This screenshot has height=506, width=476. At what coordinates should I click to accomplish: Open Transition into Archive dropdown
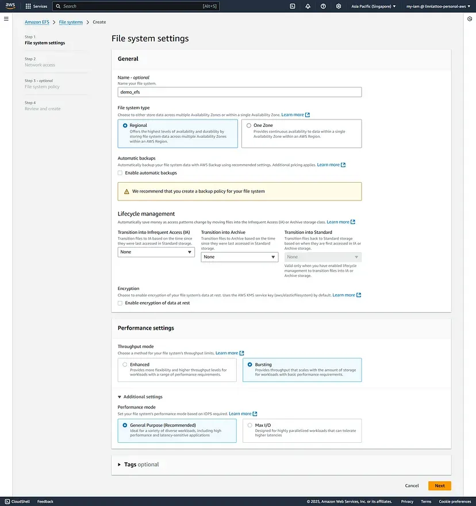point(239,257)
